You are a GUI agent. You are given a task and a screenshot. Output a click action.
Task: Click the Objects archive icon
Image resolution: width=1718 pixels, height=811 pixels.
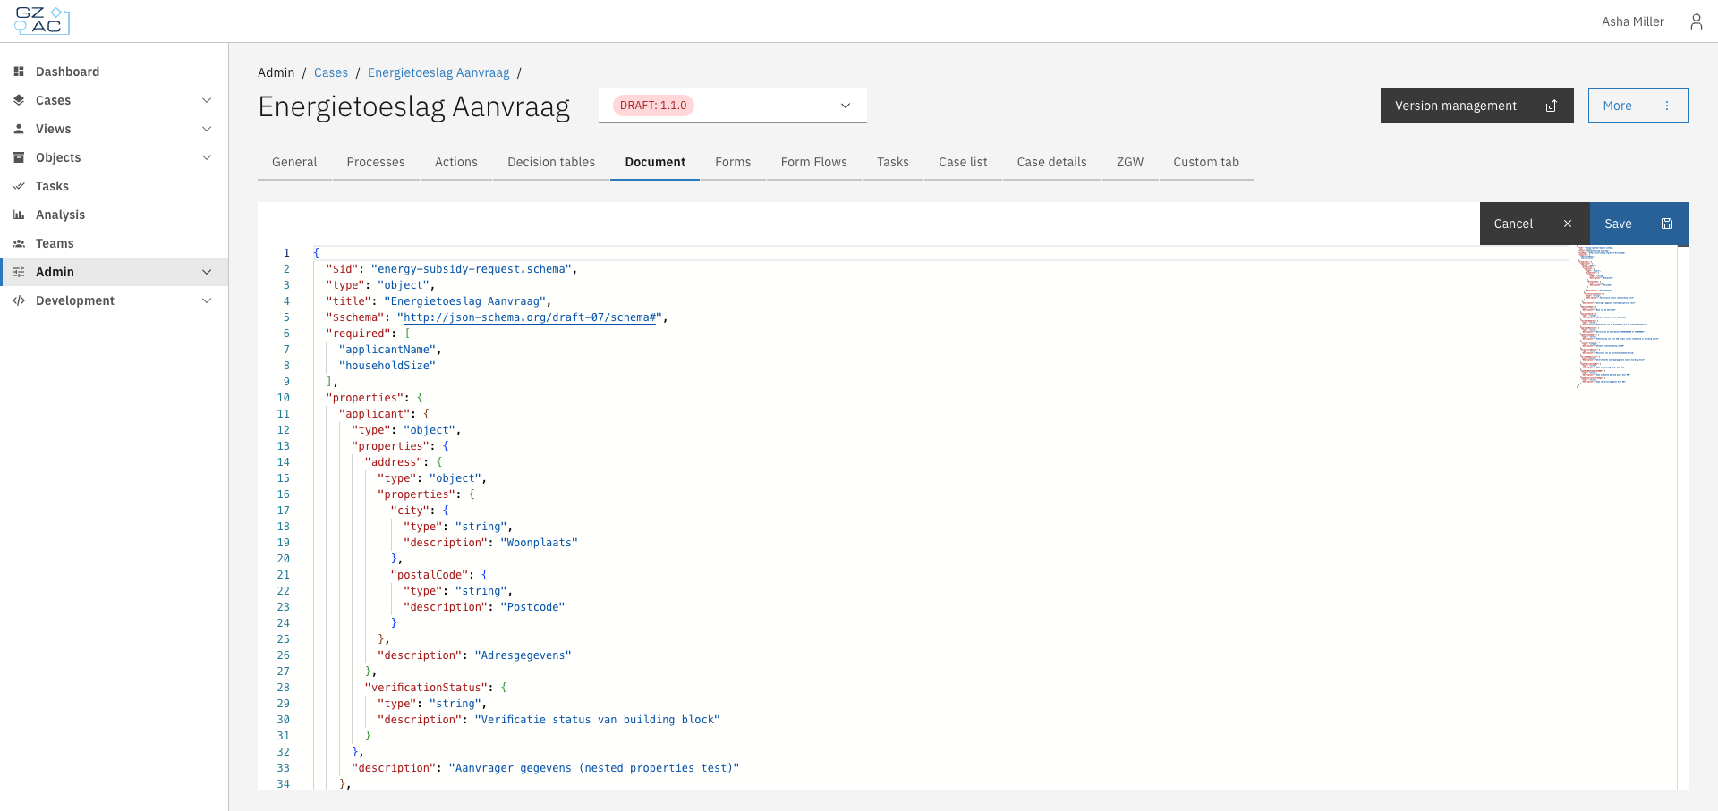[x=19, y=157]
